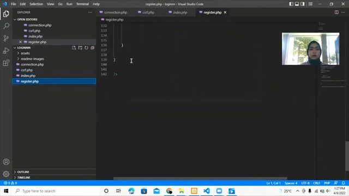Open the Edit menu

coord(23,4)
